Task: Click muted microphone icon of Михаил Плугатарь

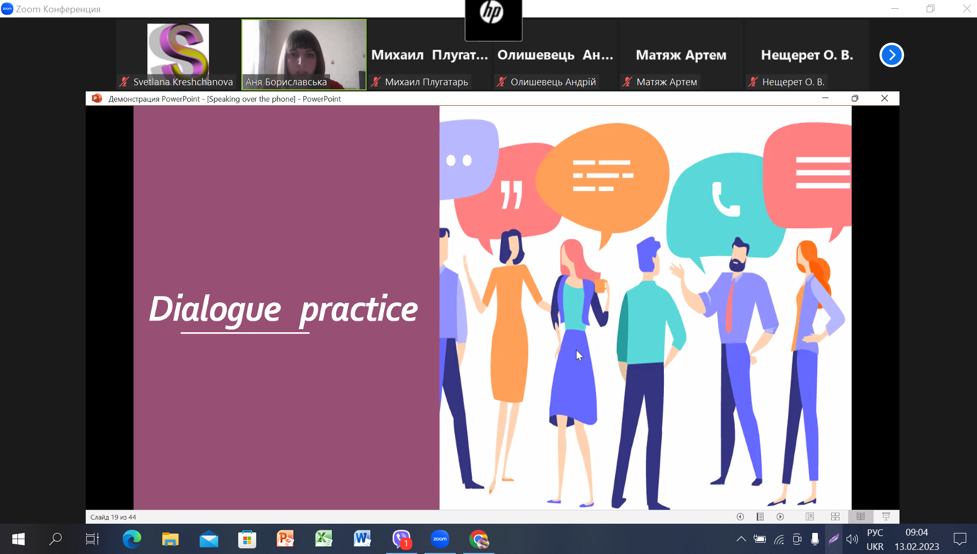Action: (x=376, y=82)
